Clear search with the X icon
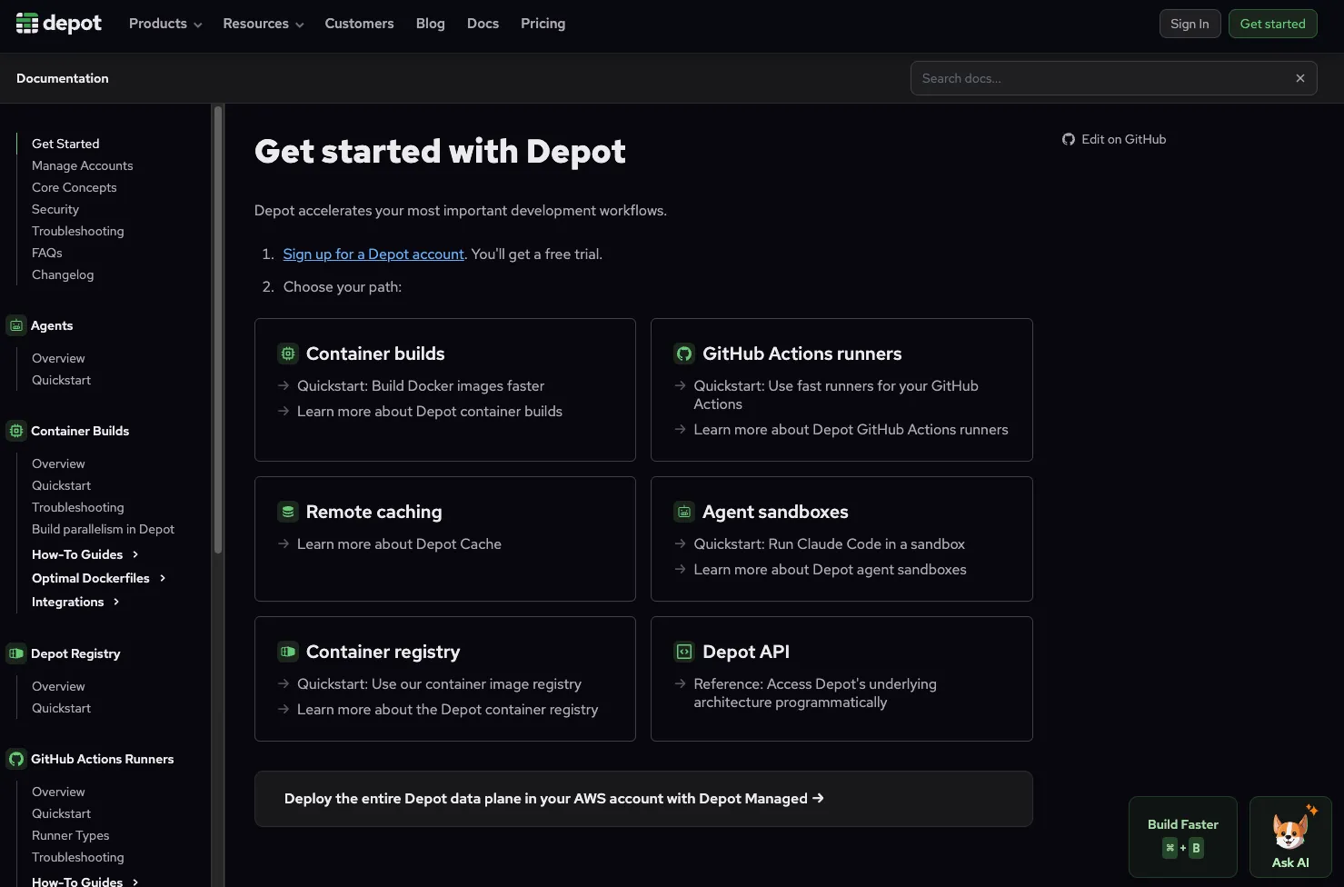The width and height of the screenshot is (1344, 887). click(x=1300, y=78)
